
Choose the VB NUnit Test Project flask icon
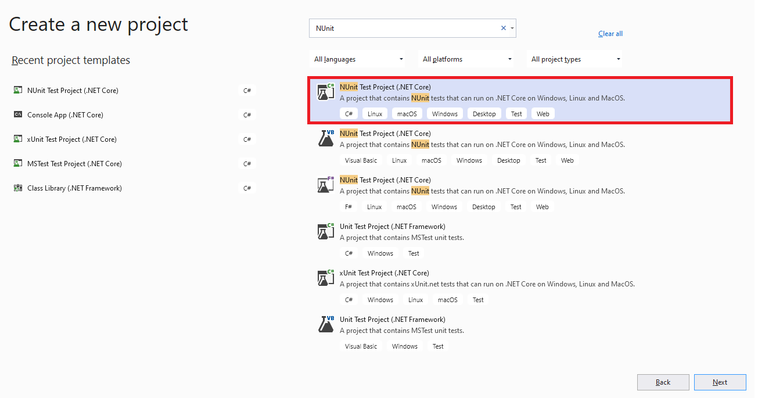pos(325,138)
